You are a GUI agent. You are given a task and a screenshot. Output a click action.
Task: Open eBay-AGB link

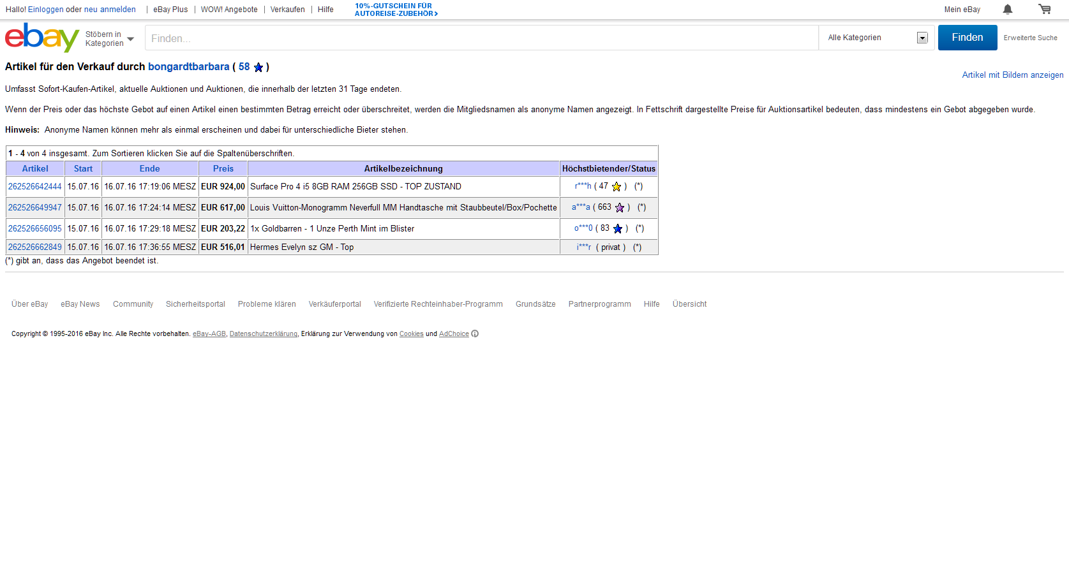click(209, 334)
